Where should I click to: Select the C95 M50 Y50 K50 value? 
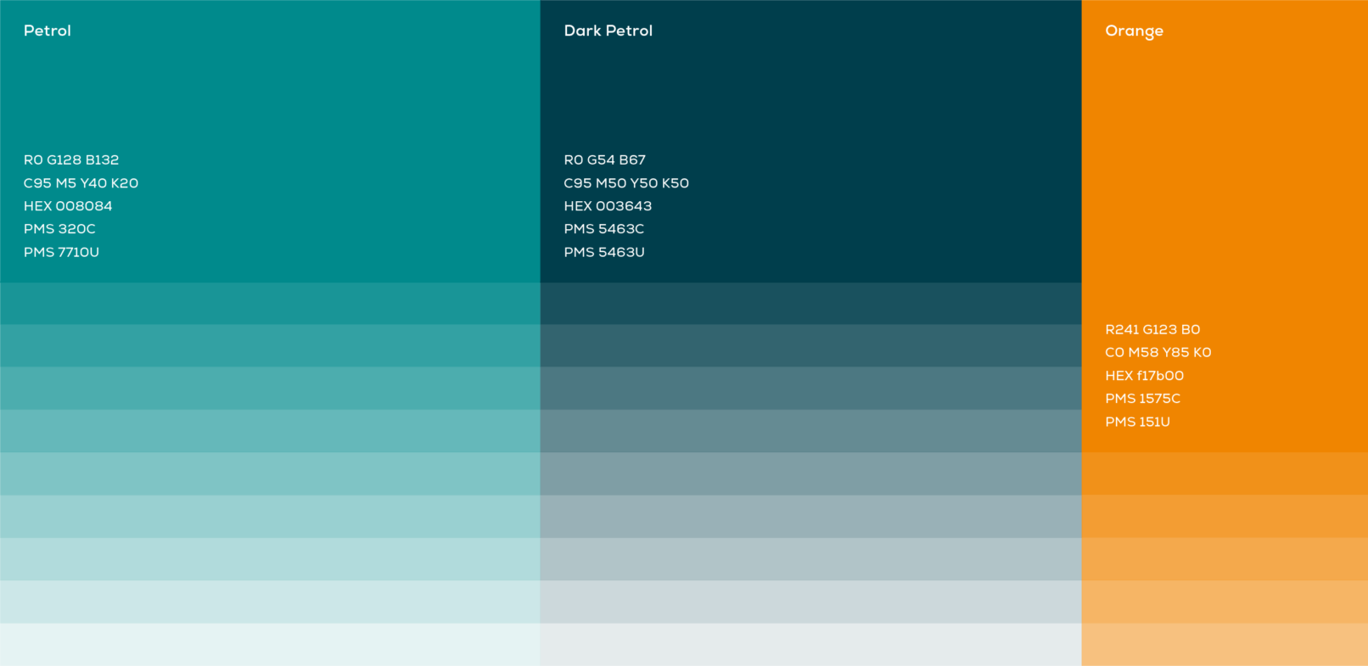click(626, 183)
